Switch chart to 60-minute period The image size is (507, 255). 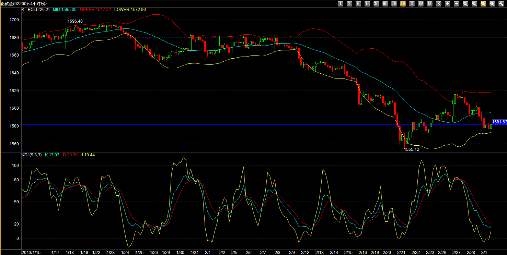coord(385,4)
